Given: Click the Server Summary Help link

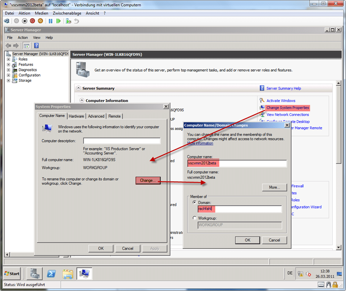Looking at the screenshot, I should point(283,88).
